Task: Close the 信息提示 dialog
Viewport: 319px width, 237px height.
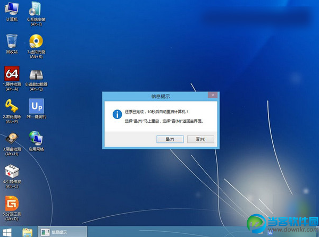Action: click(213, 95)
